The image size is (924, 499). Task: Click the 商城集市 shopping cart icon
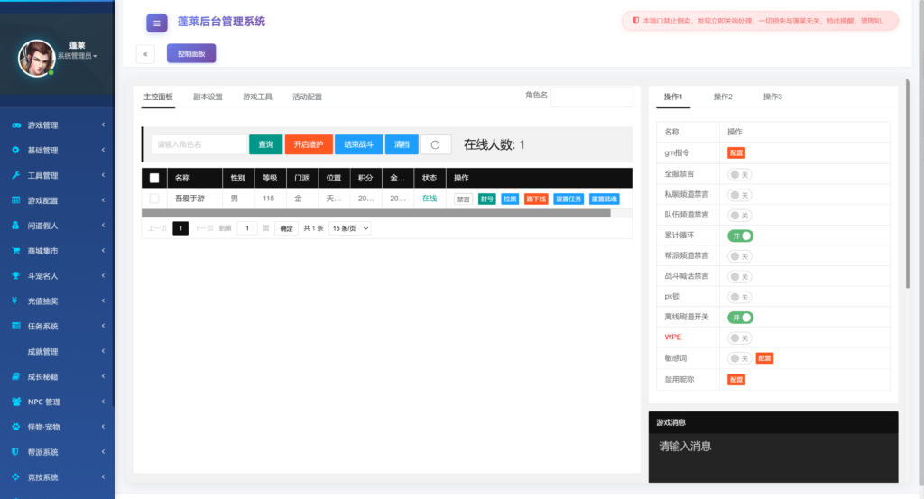16,250
